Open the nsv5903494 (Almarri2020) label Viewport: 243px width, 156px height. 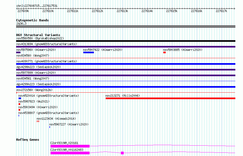[38, 107]
